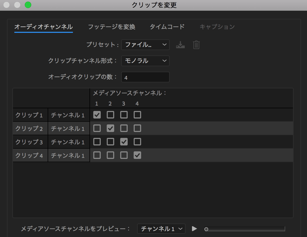Uncheck channel 2 for クリップ2
Screen dimensions: 307x237
point(110,128)
